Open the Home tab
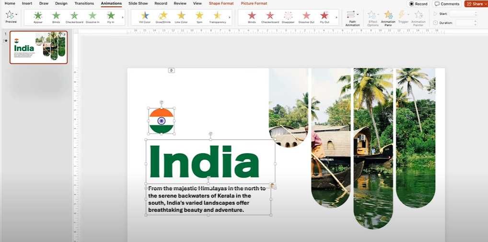Image resolution: width=488 pixels, height=242 pixels. coord(10,3)
